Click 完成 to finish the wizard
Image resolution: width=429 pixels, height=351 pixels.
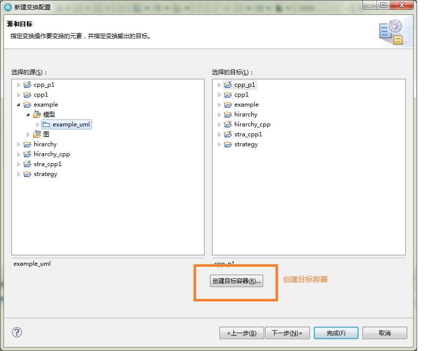coord(336,333)
